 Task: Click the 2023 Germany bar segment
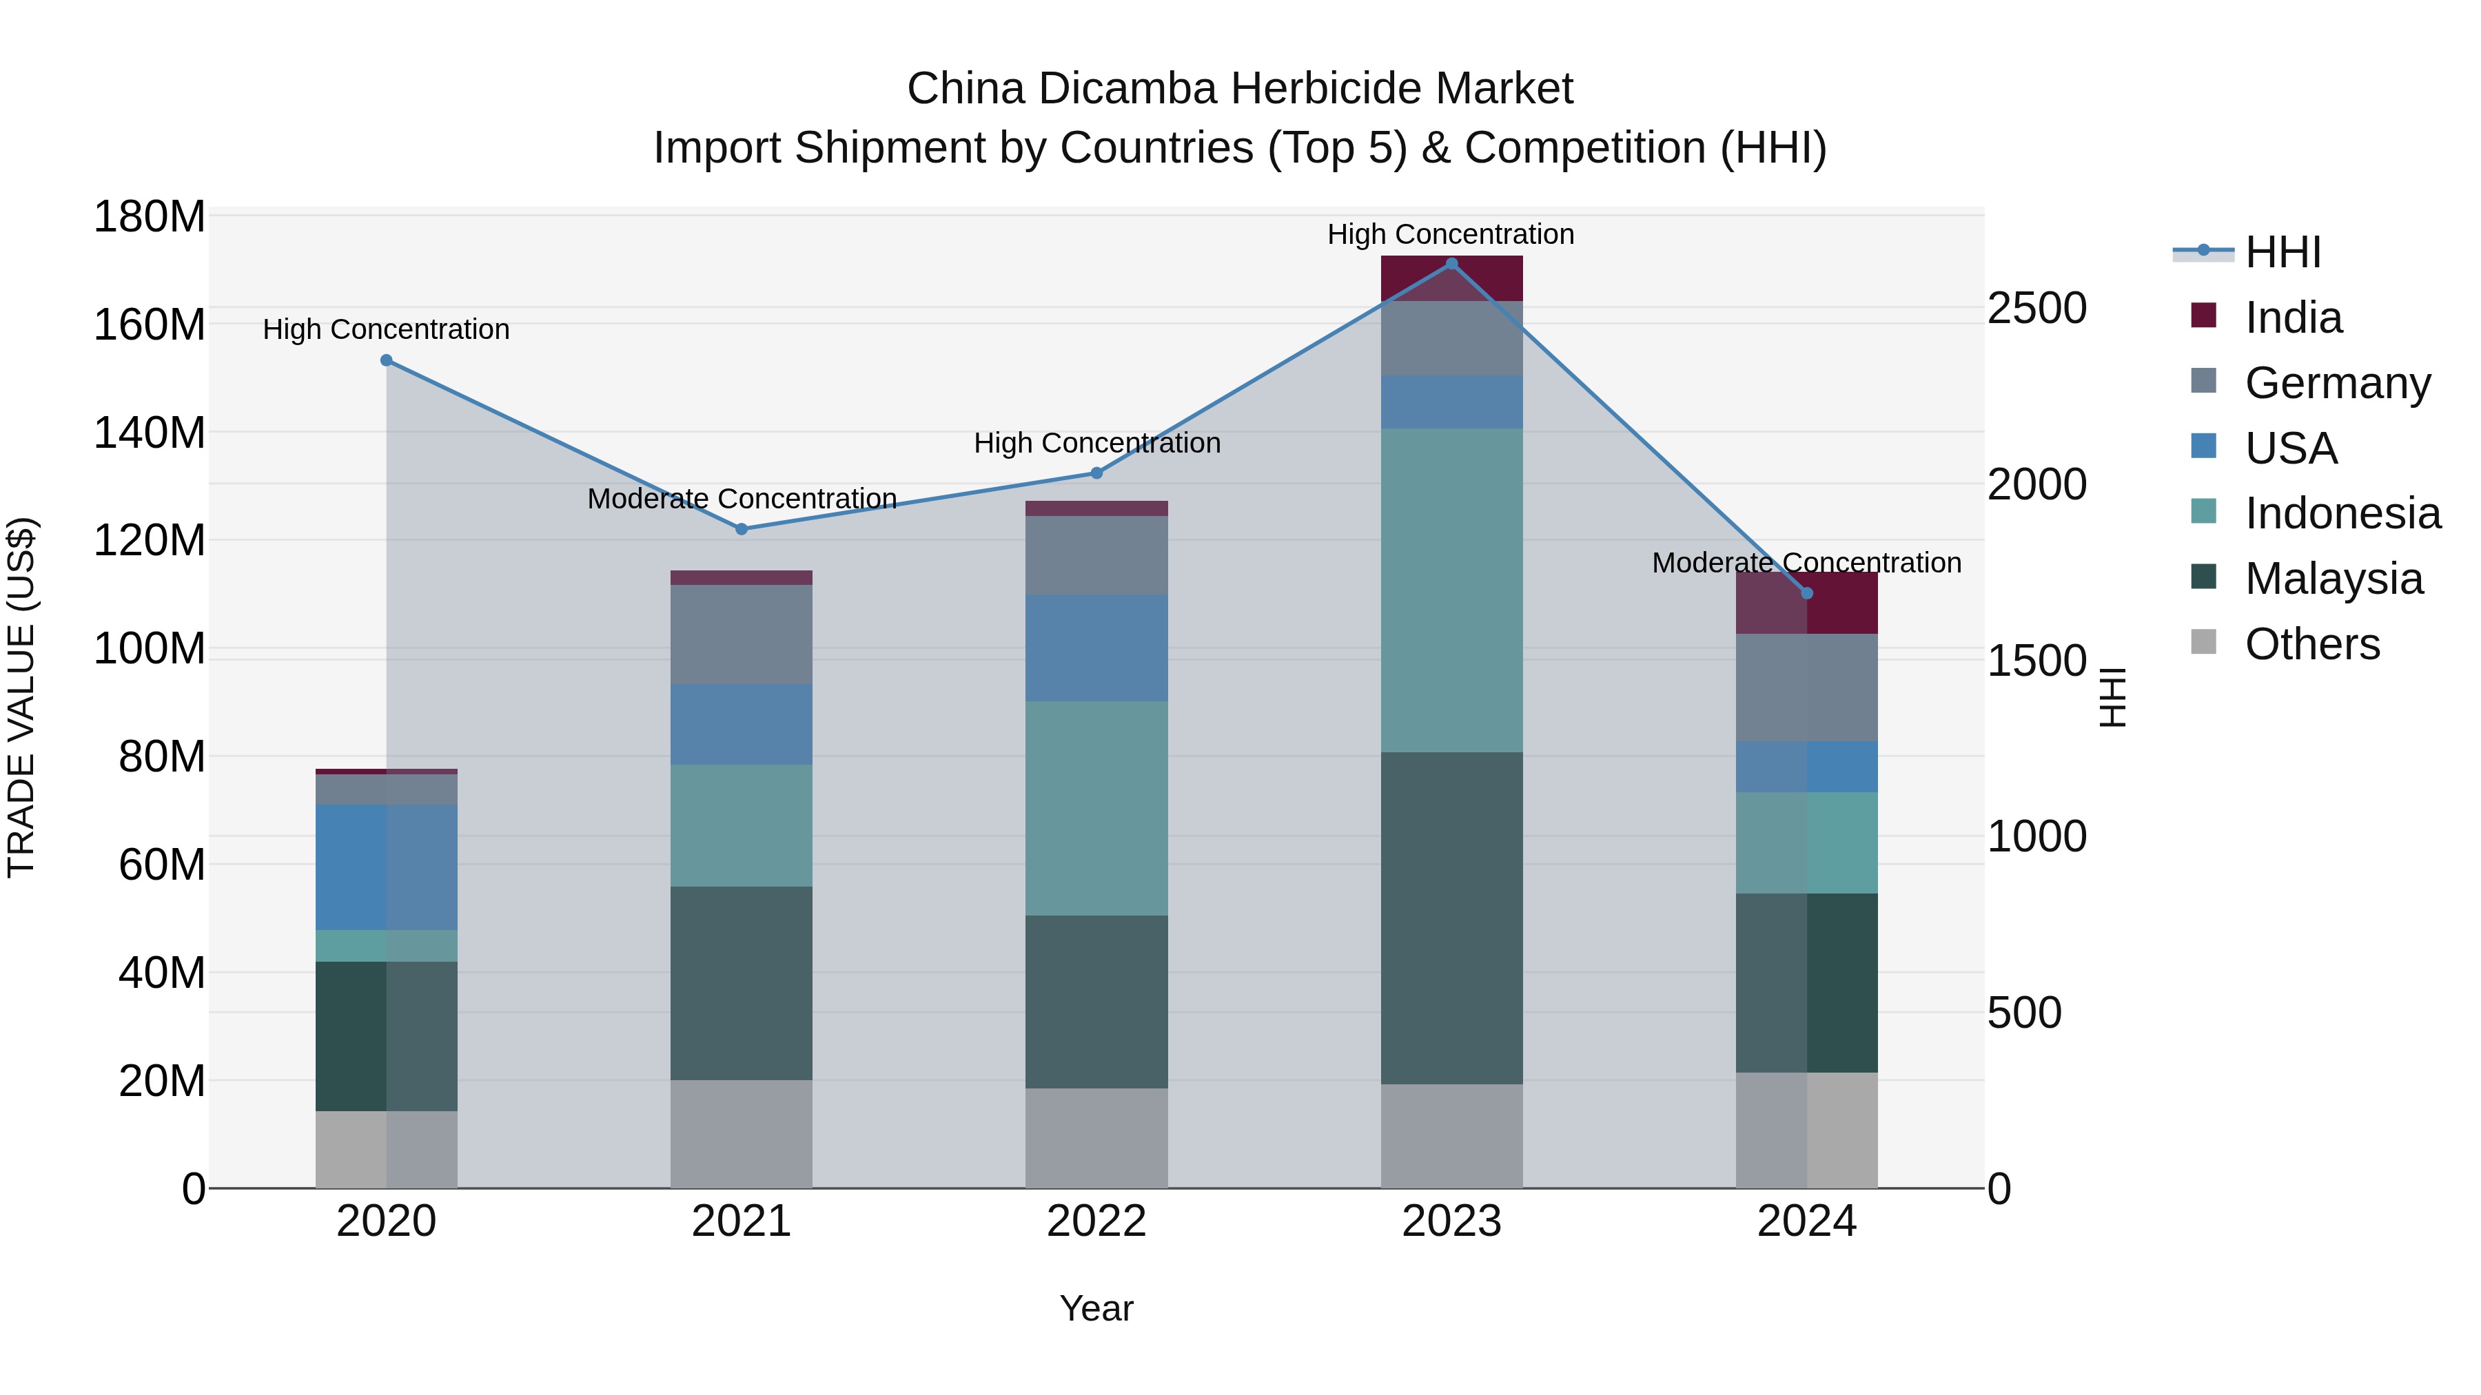point(1451,339)
